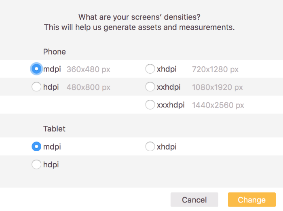This screenshot has height=211, width=283.
Task: Click the "xxxhdpi" text label under Phone
Action: coord(171,105)
